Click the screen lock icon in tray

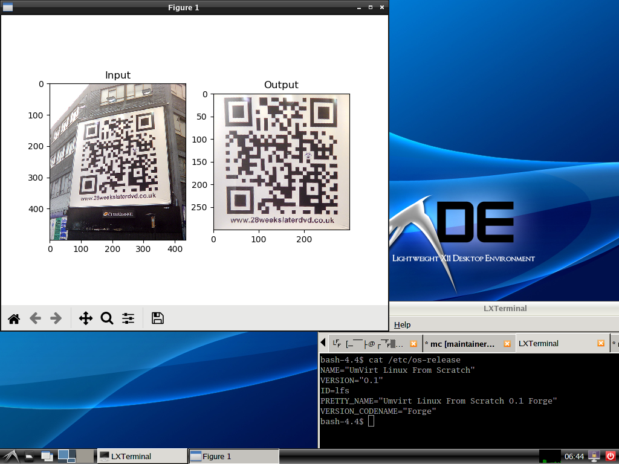[594, 456]
